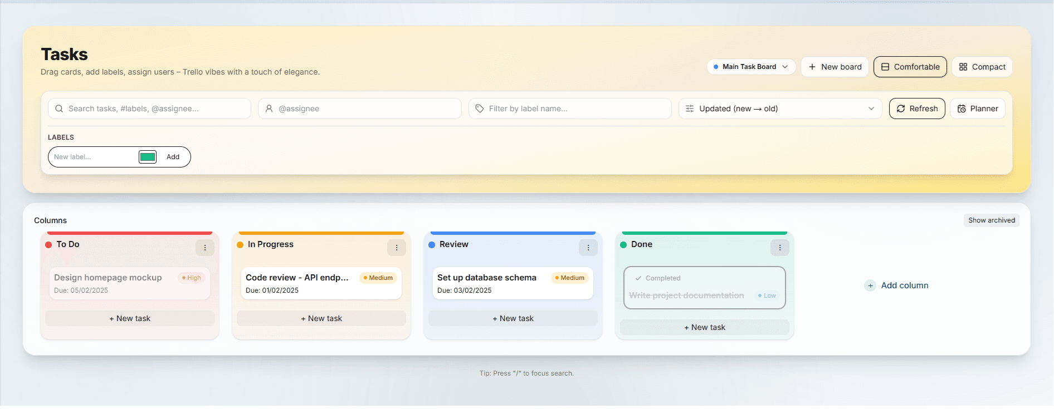Open the To Do column options menu

tap(205, 248)
